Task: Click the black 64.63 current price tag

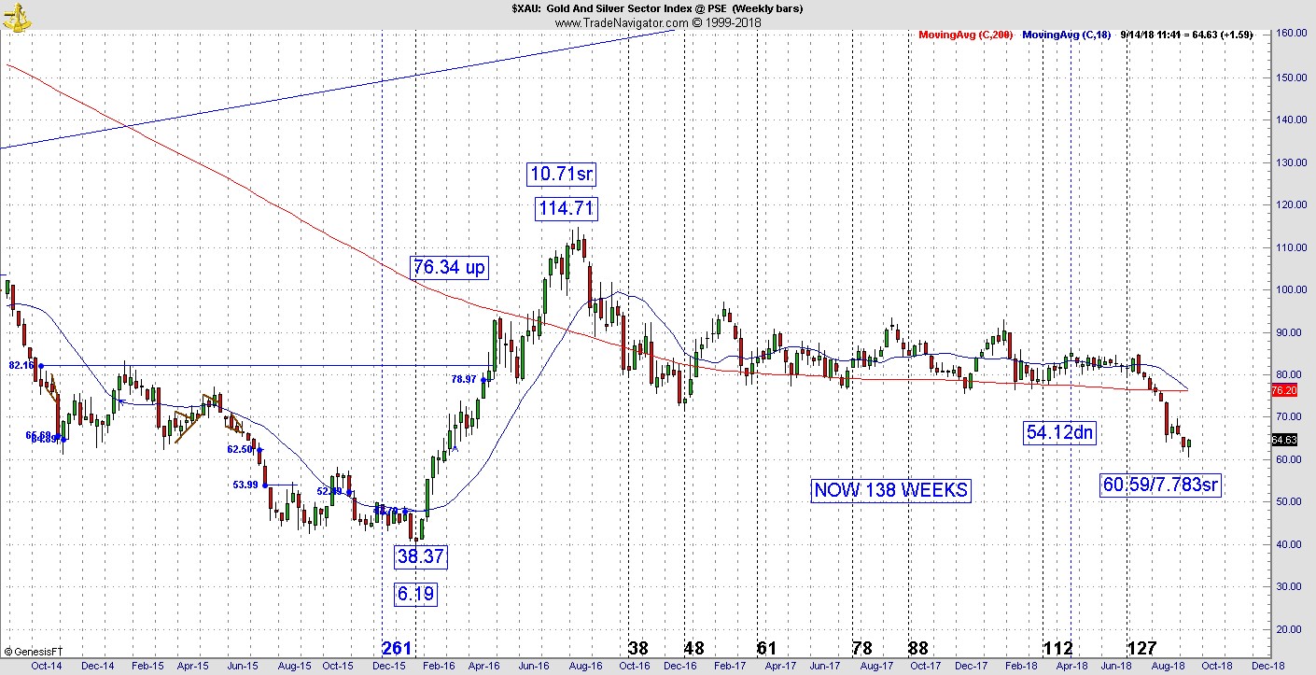Action: (1284, 440)
